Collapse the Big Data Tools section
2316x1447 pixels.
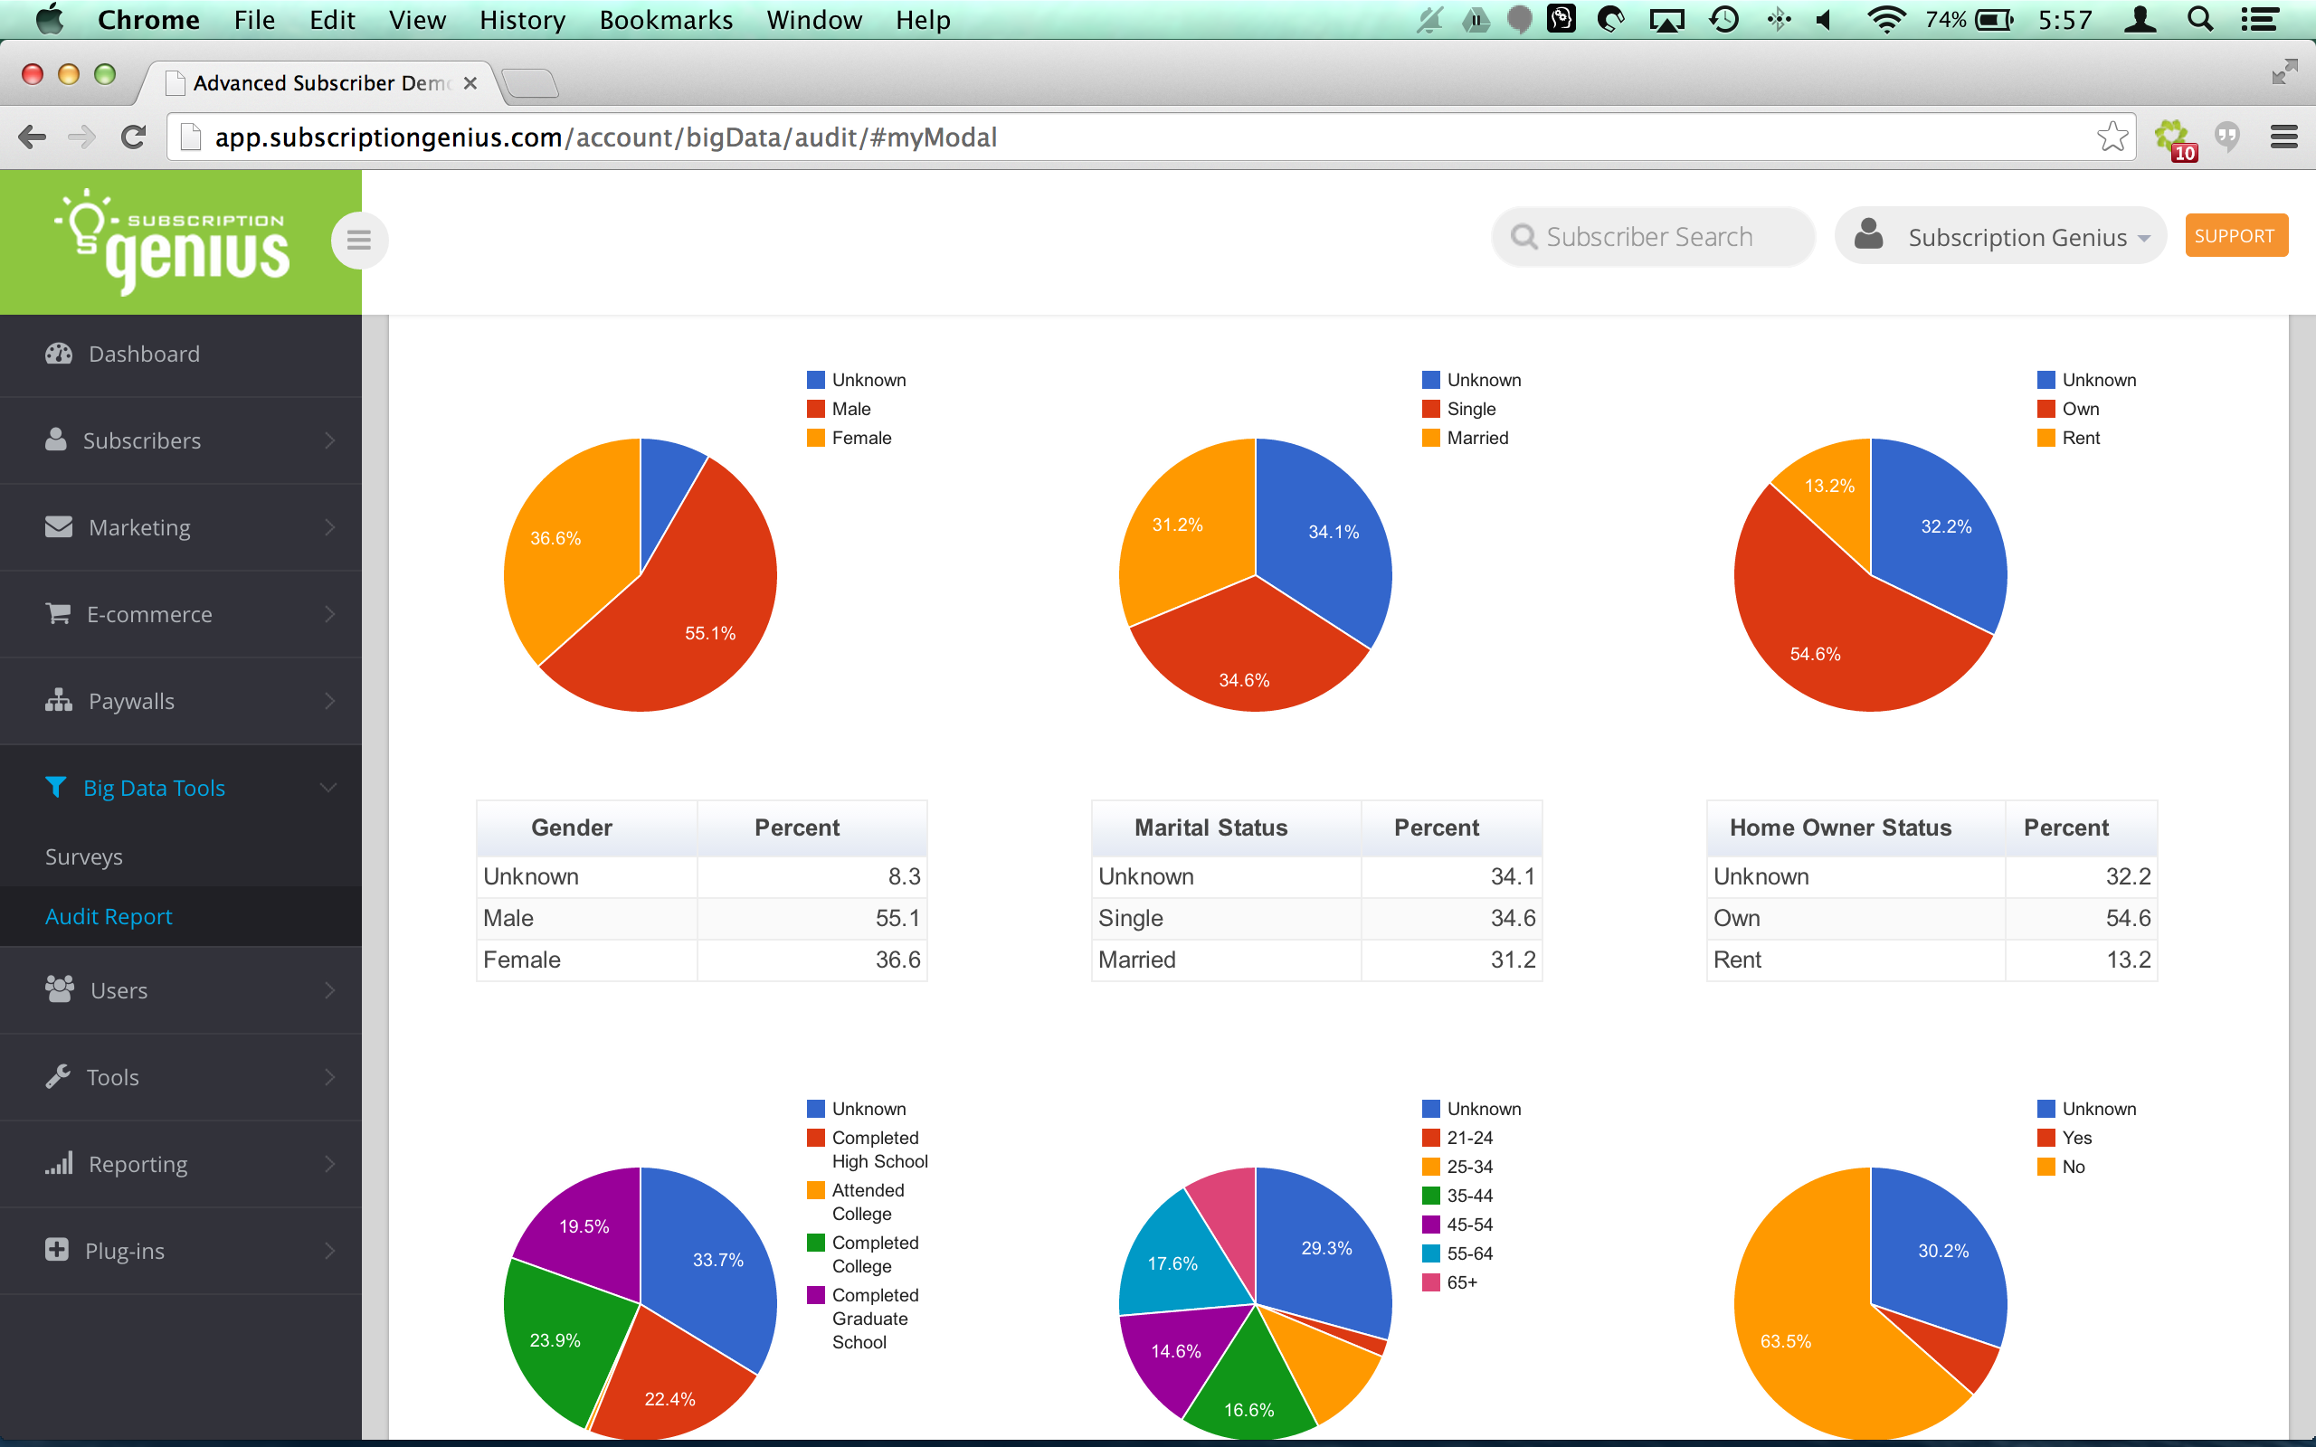click(x=181, y=788)
